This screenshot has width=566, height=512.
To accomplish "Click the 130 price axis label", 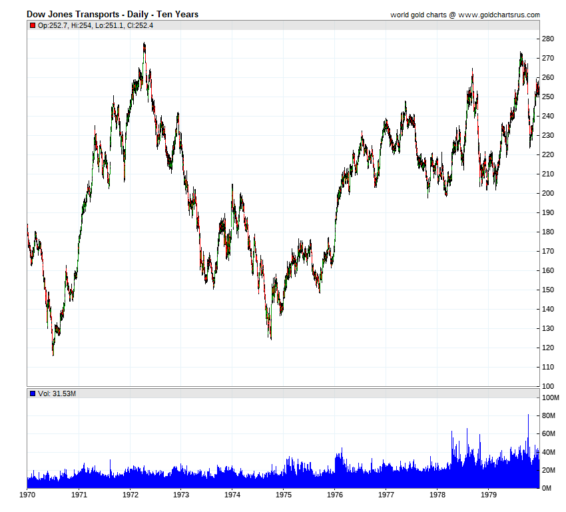I will 548,328.
